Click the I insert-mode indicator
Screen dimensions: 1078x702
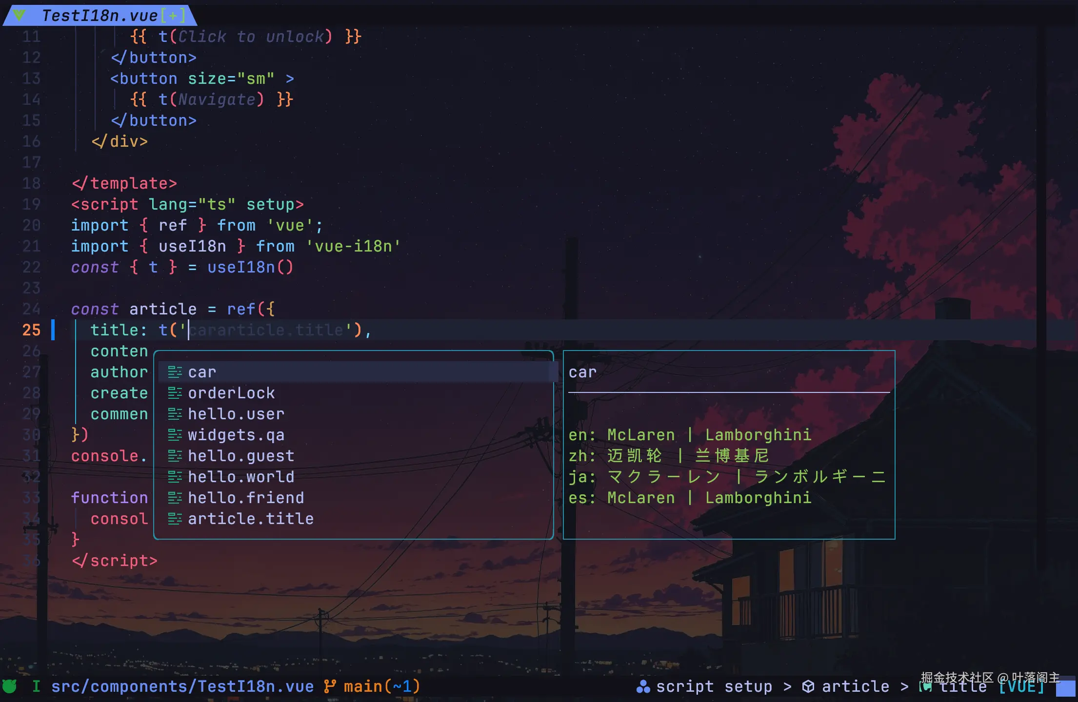point(36,686)
